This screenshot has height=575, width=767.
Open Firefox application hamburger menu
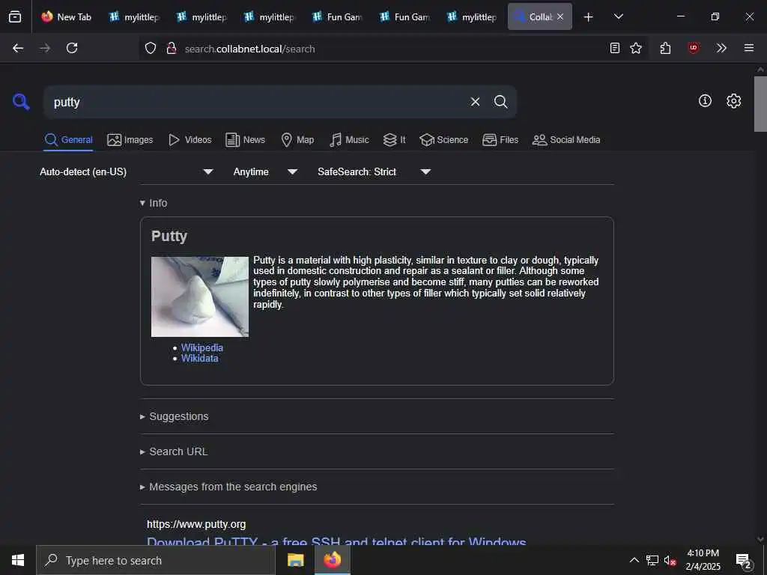[749, 48]
